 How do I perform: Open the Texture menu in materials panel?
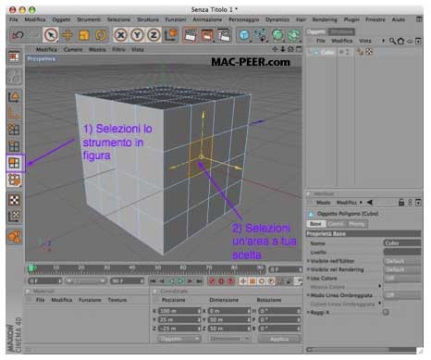point(117,300)
